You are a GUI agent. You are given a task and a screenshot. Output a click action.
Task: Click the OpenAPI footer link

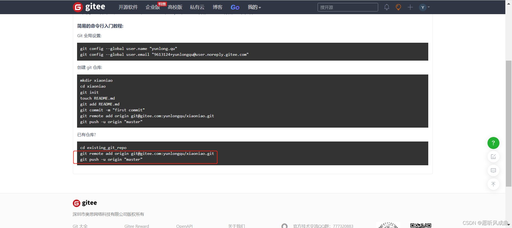pyautogui.click(x=184, y=226)
